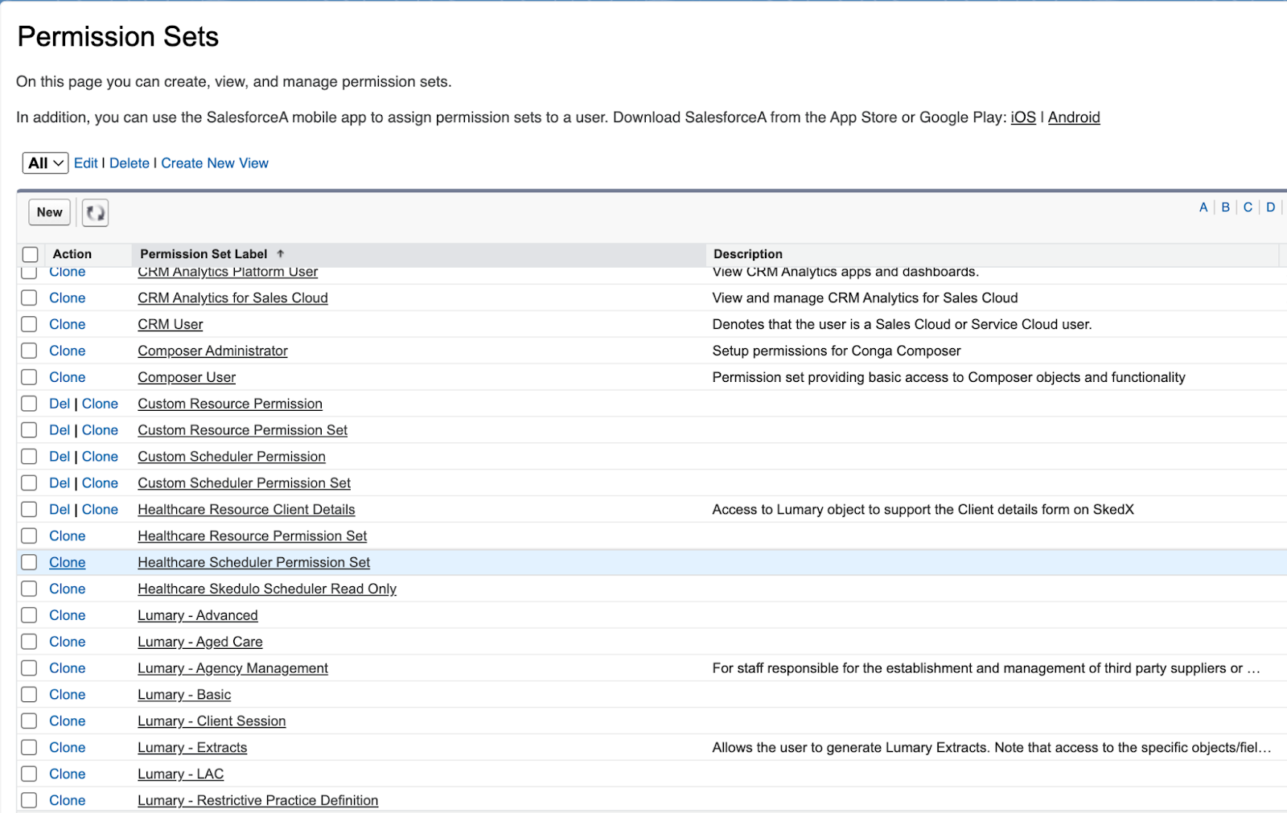Clone Healthcare Scheduler Permission Set
The image size is (1287, 813).
point(68,562)
